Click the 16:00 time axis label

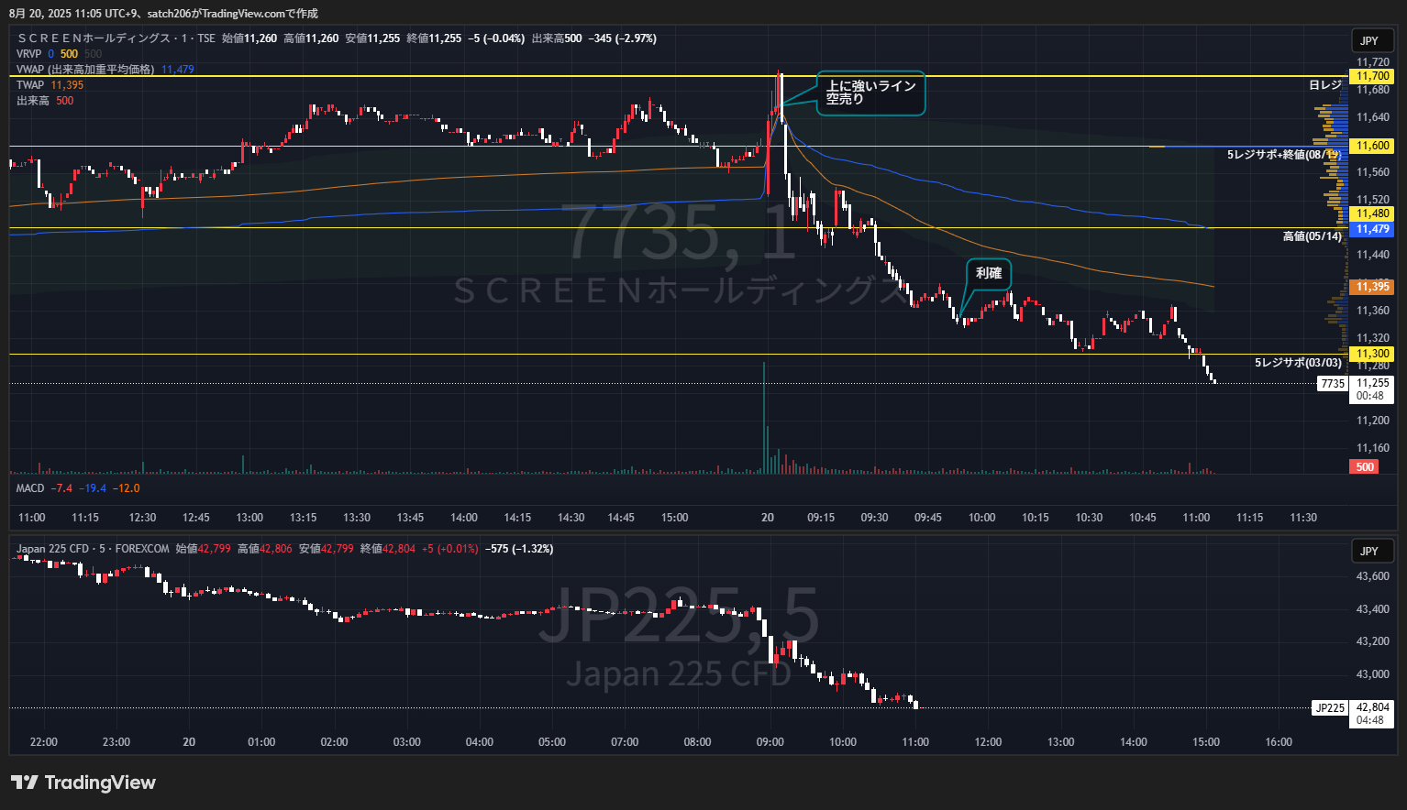1279,742
